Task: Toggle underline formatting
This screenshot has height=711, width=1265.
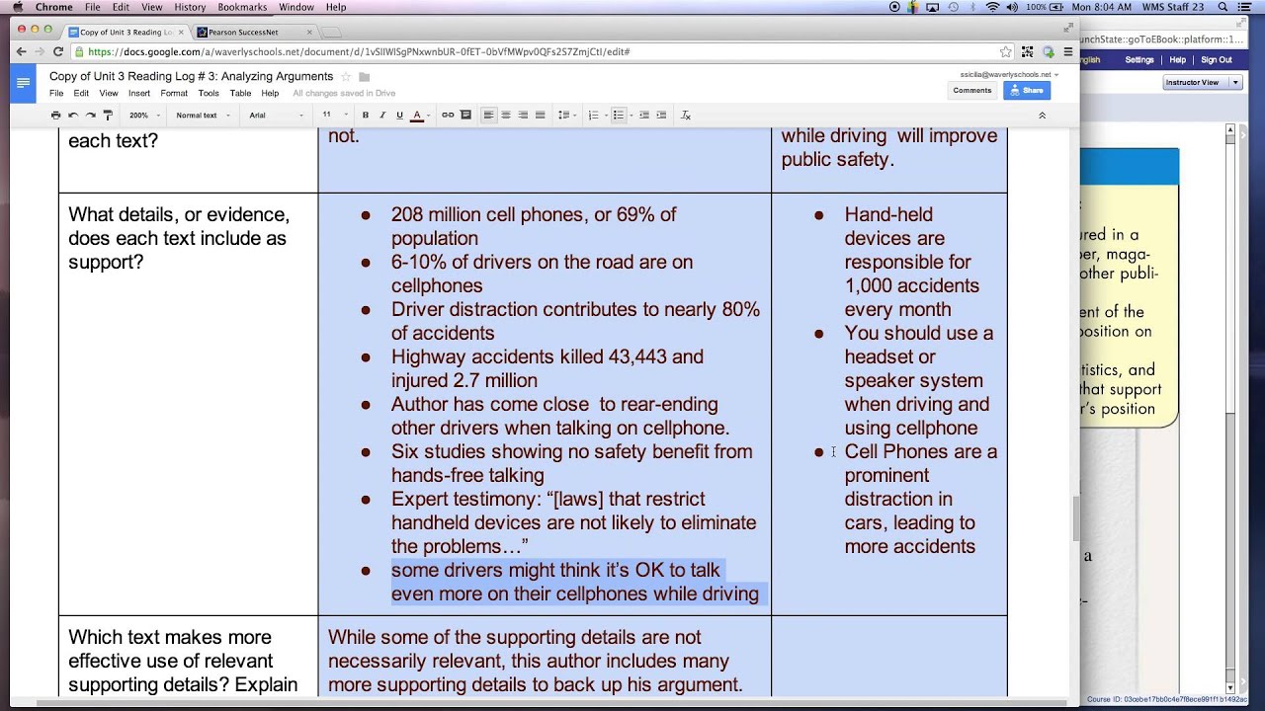Action: [x=399, y=116]
